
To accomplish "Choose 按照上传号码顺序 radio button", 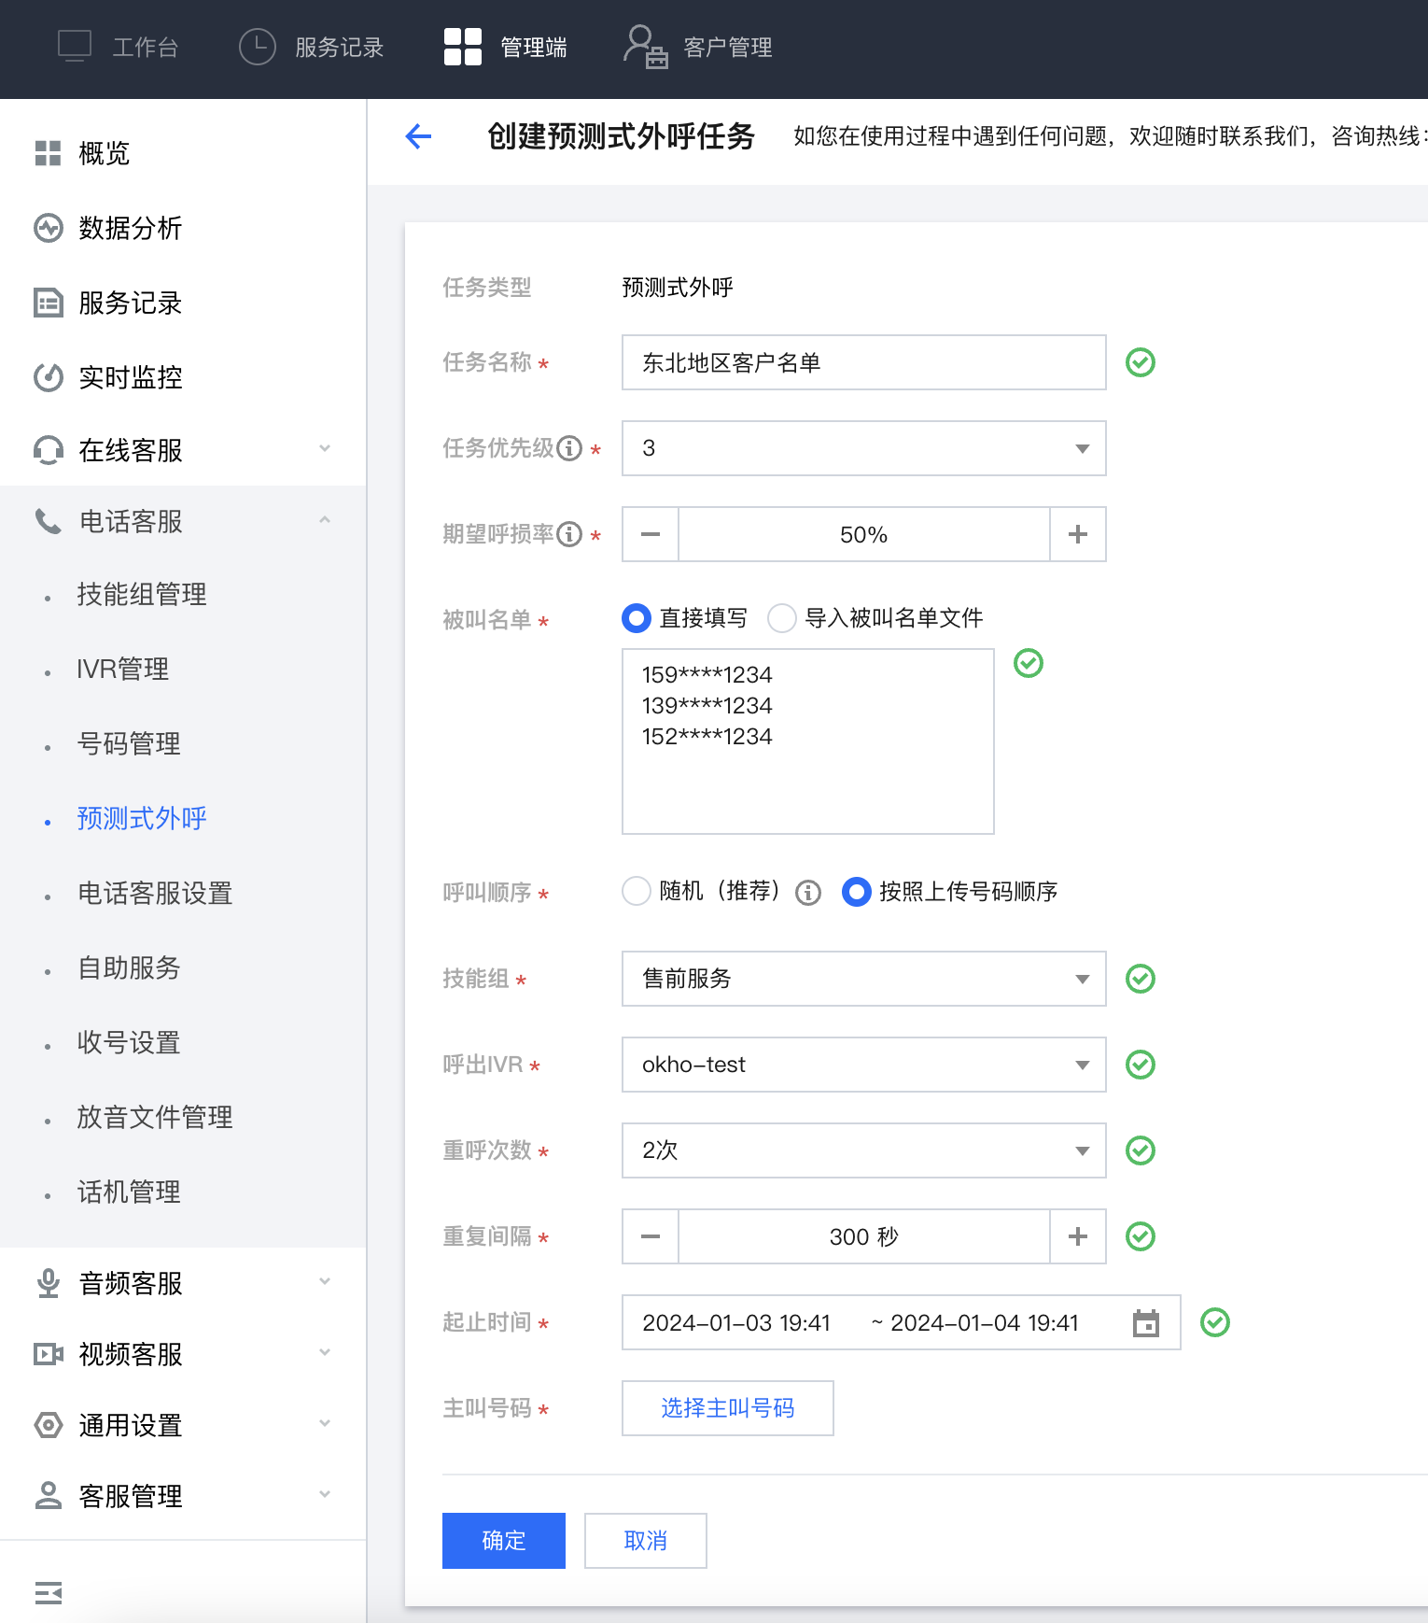I will 857,892.
